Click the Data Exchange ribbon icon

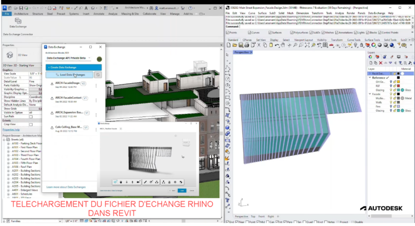pos(18,21)
